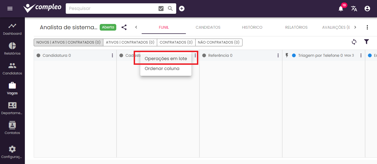Select Vagas in the sidebar
This screenshot has width=377, height=164.
[x=12, y=88]
